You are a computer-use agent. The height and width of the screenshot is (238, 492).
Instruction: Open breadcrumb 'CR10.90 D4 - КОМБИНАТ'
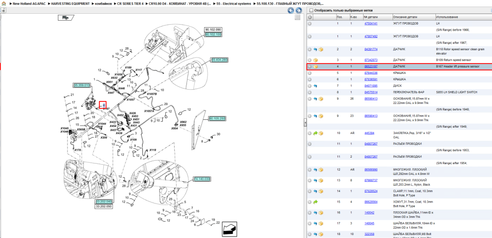tap(180, 3)
